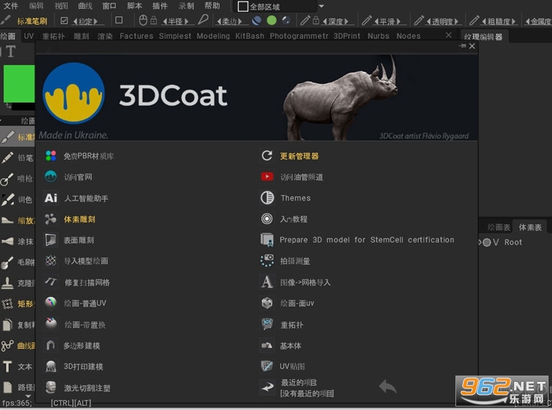Increase 粗糙度 with the right arrow
Image resolution: width=552 pixels, height=410 pixels.
(x=513, y=21)
